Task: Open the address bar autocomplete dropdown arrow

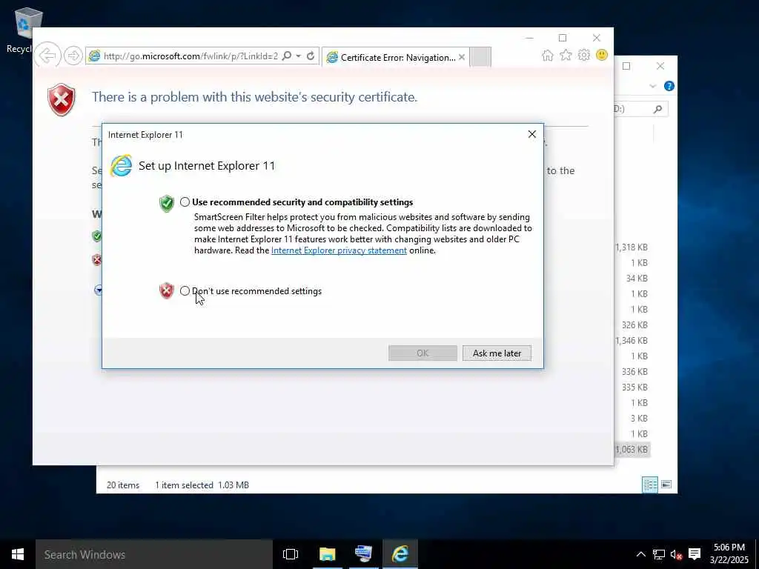Action: click(x=298, y=56)
